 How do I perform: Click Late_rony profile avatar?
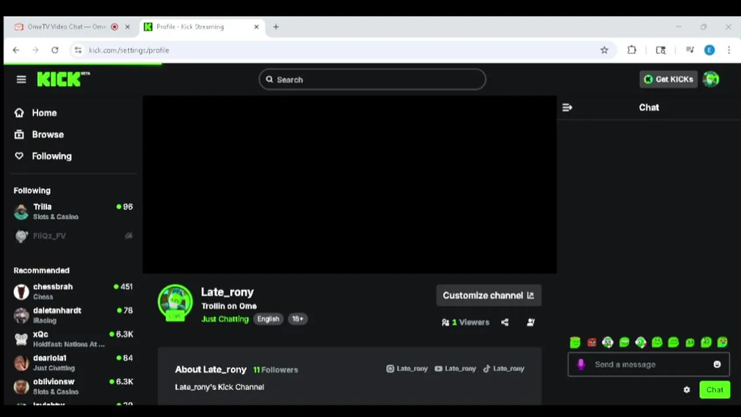[175, 302]
